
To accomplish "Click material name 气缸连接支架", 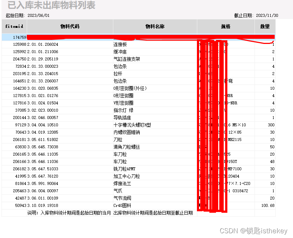I will coord(127,59).
